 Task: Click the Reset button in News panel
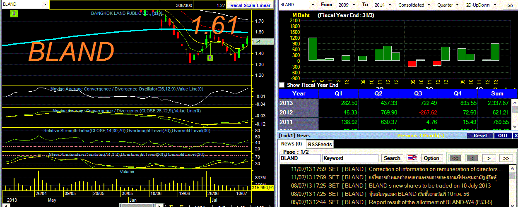tap(480, 136)
